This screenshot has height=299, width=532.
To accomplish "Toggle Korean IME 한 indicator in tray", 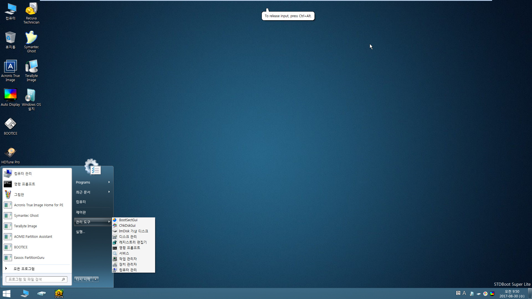I will [458, 293].
